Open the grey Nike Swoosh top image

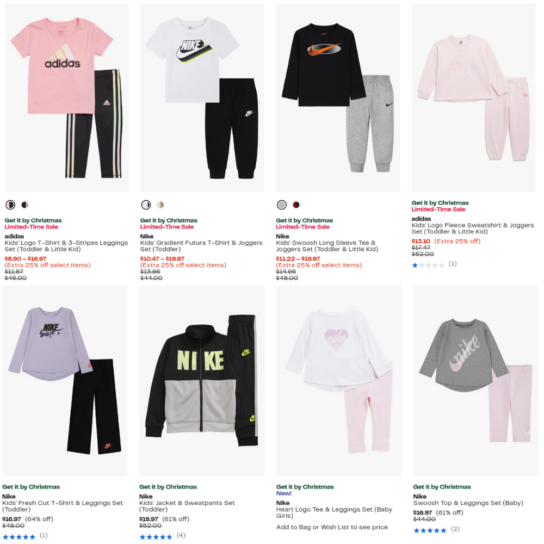475,381
